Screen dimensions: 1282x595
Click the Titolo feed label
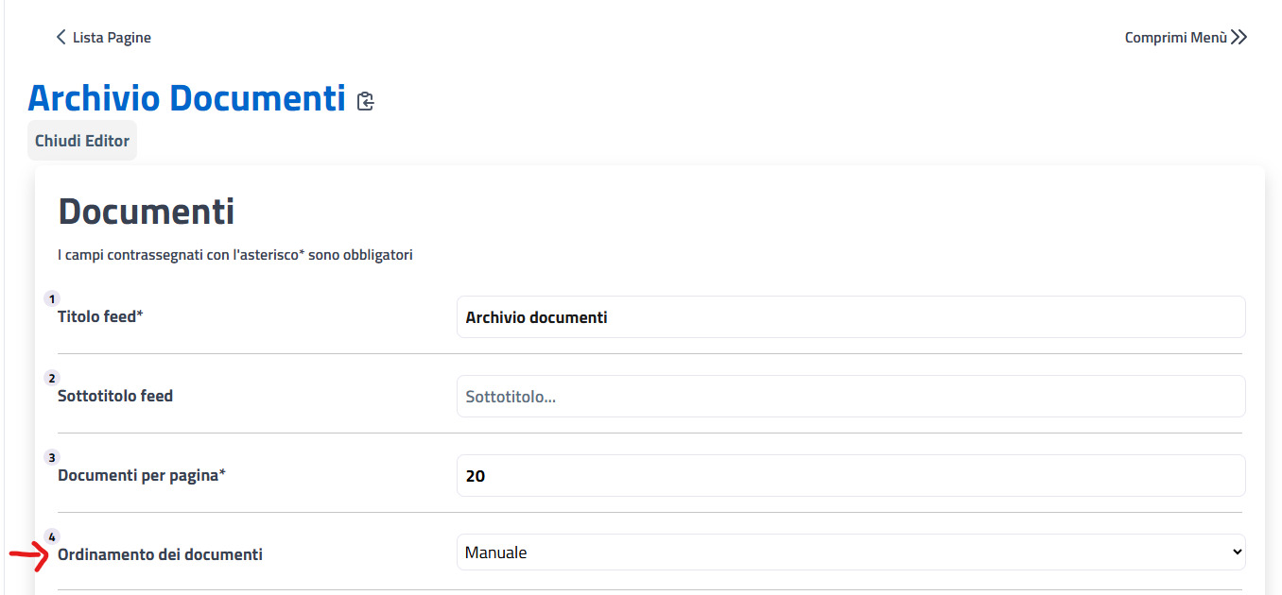(x=100, y=316)
